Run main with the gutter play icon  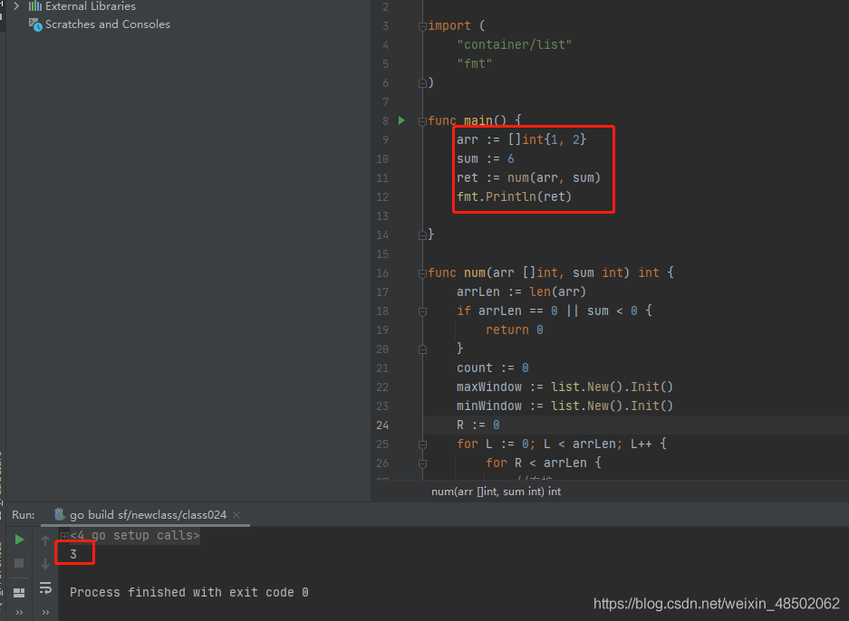pos(401,120)
